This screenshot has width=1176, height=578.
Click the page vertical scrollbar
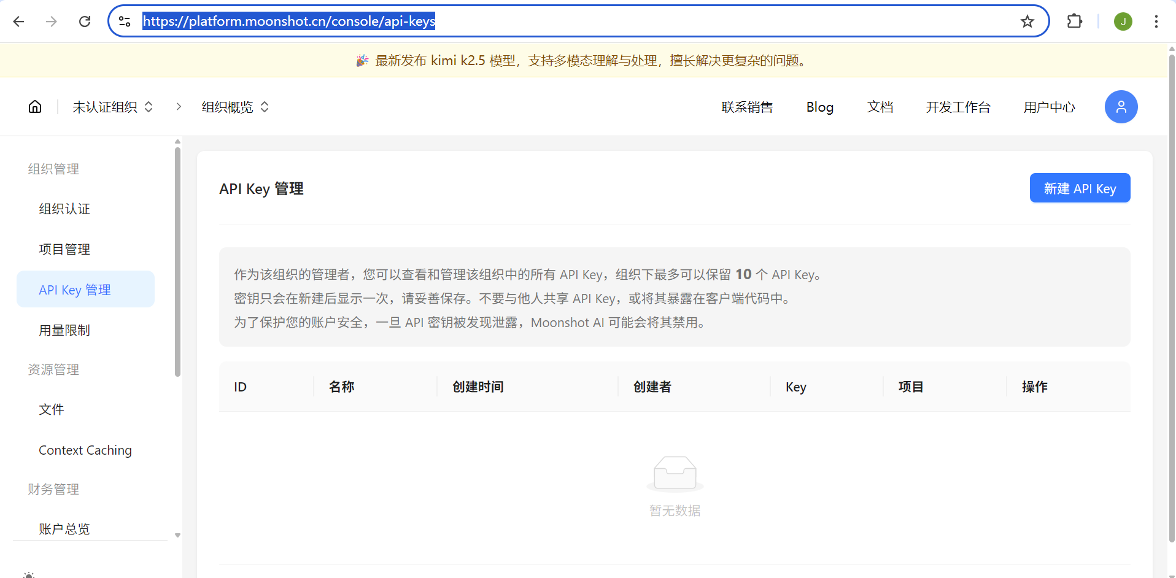coord(1172,298)
